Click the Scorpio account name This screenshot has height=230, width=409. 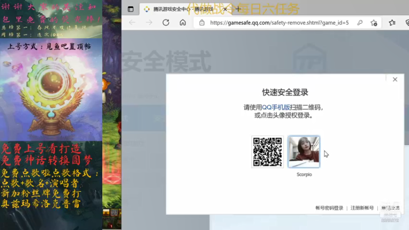point(304,174)
